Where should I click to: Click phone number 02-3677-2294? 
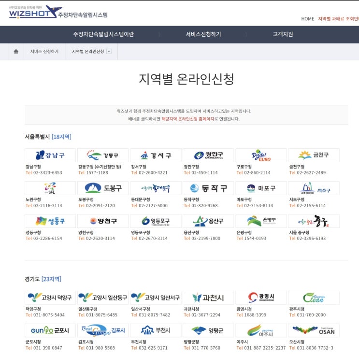[206, 315]
